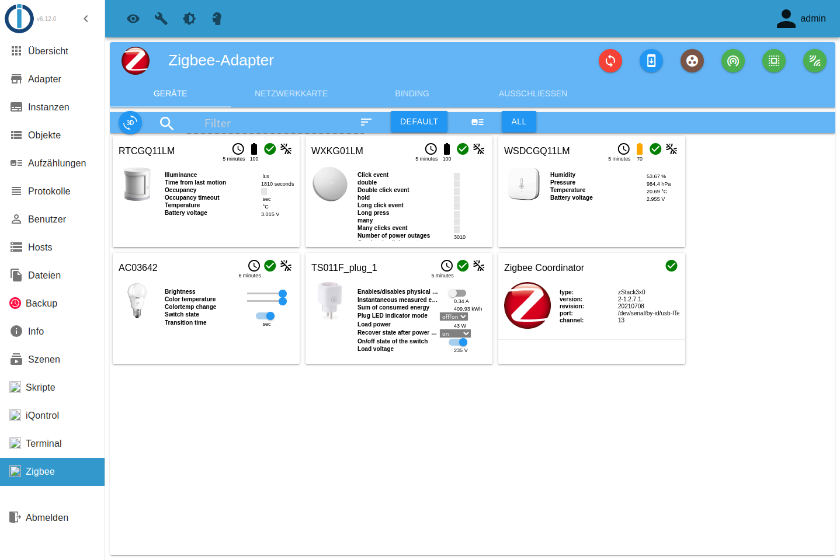Click the RTCGQ11LM edit pencil-slash icon
The width and height of the screenshot is (840, 560).
tap(286, 149)
